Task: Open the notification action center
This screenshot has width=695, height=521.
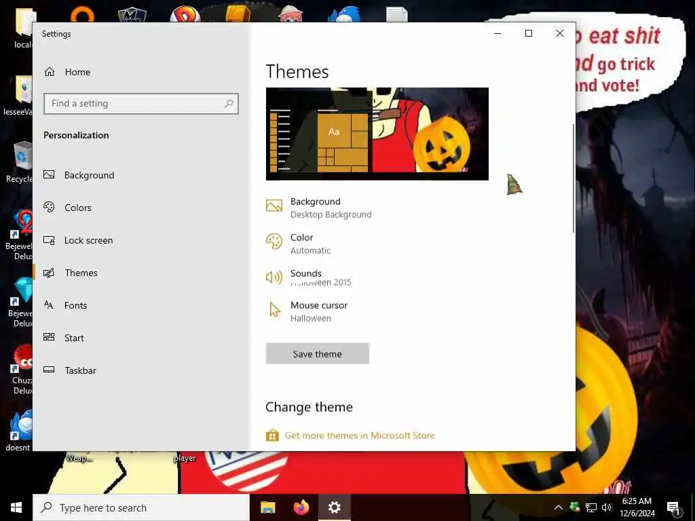Action: pos(674,507)
